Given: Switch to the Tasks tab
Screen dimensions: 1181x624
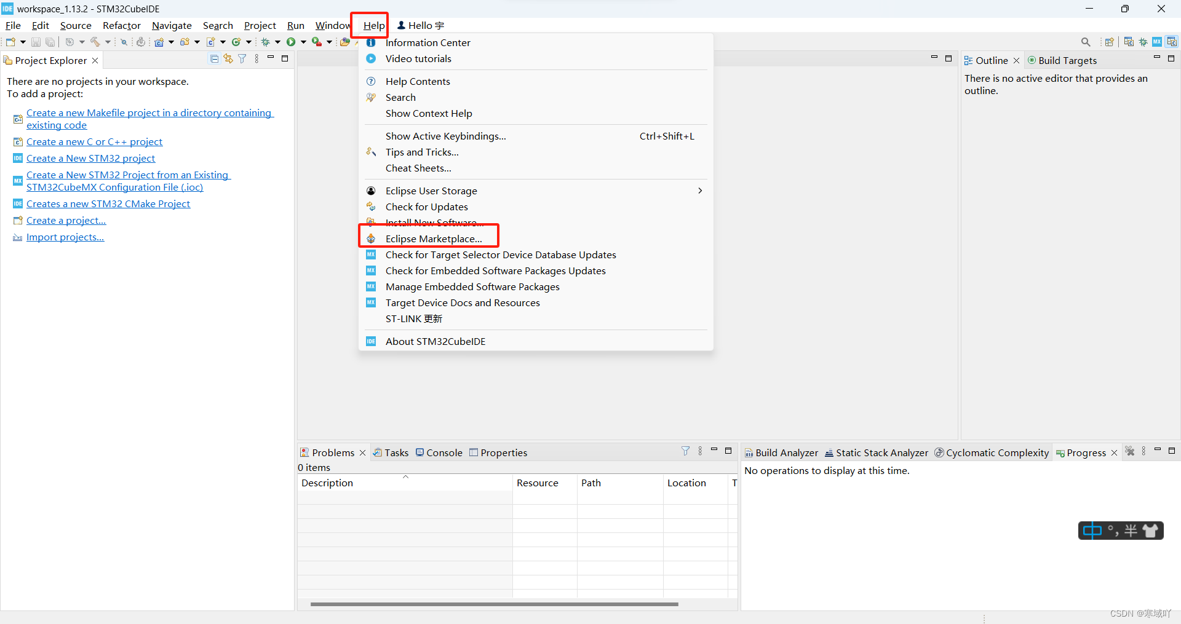Looking at the screenshot, I should click(391, 452).
